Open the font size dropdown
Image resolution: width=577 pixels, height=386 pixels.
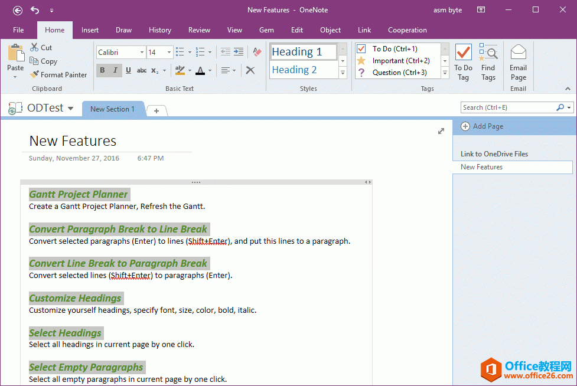pyautogui.click(x=169, y=52)
